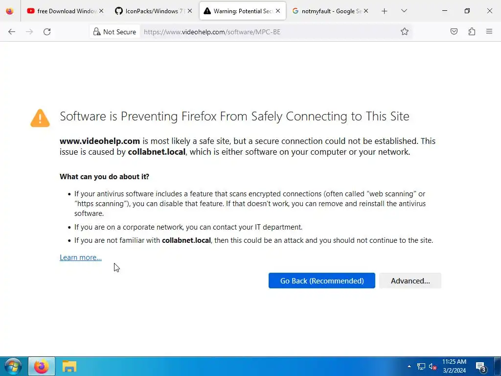Click Go Back (Recommended) button
Screen dimensions: 501x376
point(321,281)
